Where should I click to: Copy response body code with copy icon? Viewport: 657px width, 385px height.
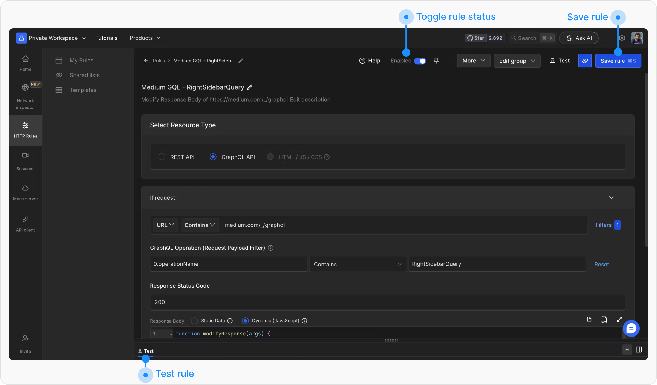(589, 319)
